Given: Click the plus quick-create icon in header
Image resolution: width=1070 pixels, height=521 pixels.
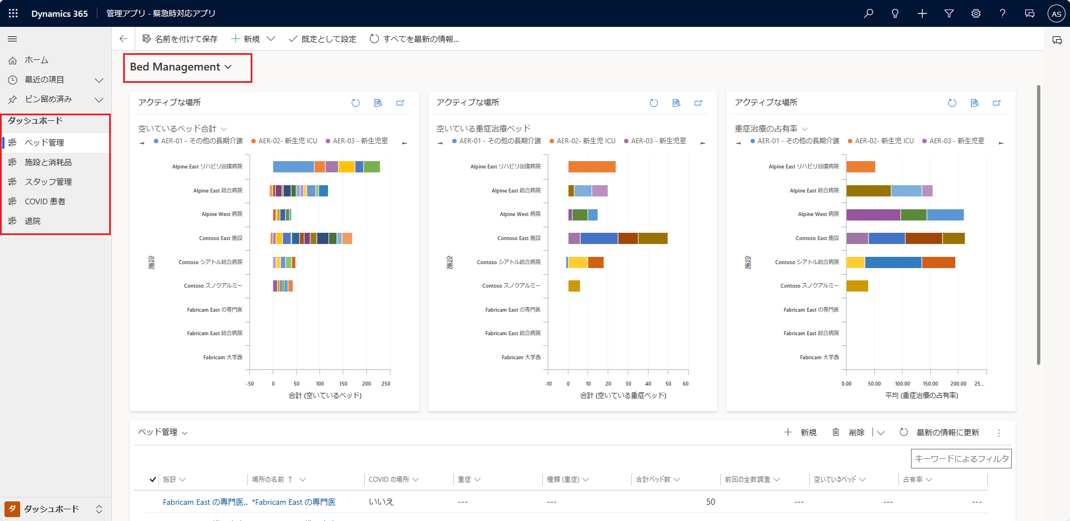Looking at the screenshot, I should pos(922,13).
